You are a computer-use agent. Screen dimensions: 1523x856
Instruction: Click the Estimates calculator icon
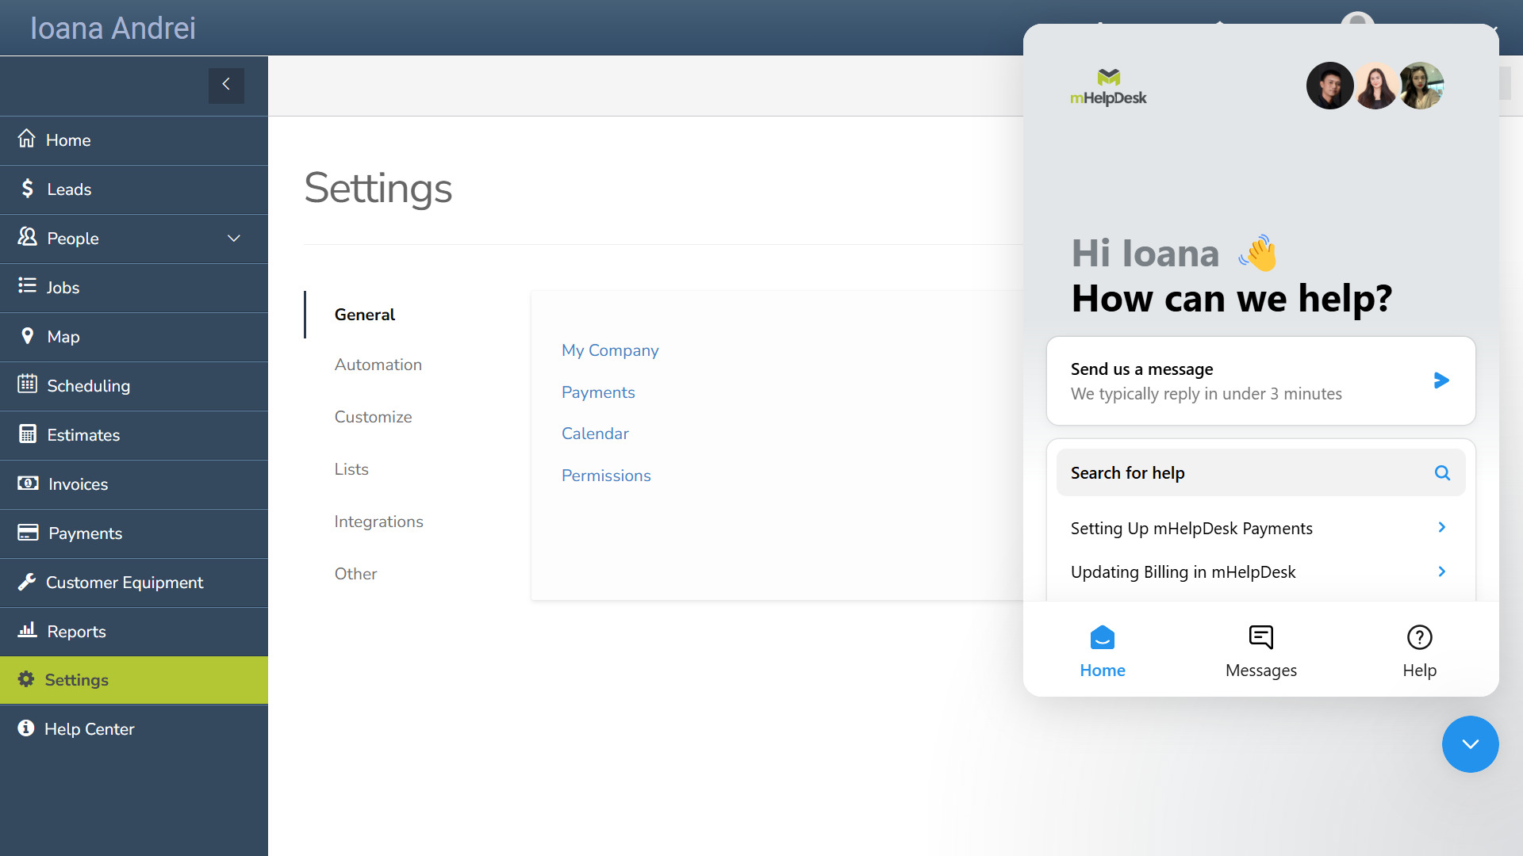27,434
